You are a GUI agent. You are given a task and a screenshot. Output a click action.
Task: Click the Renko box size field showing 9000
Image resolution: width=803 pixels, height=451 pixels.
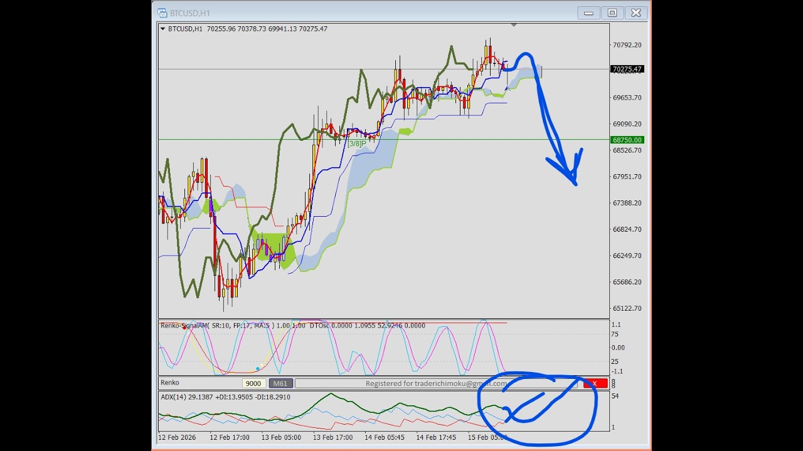[x=253, y=383]
